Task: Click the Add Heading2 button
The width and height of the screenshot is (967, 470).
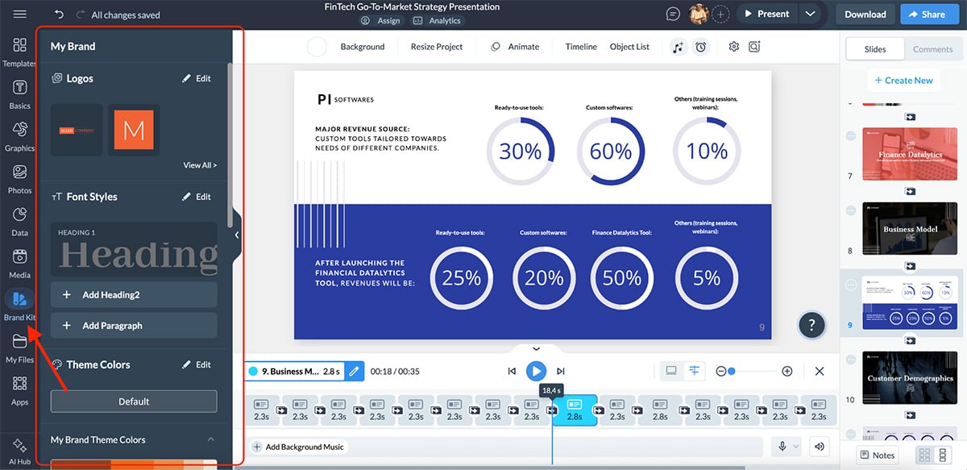Action: click(134, 294)
